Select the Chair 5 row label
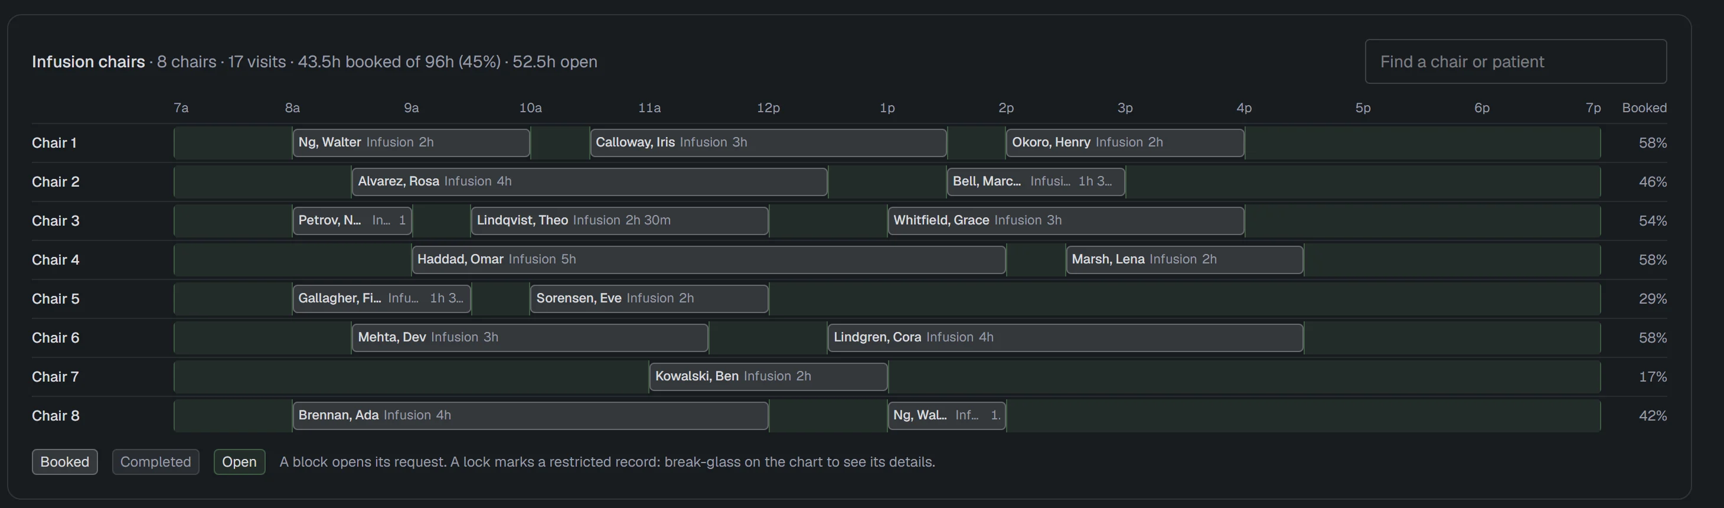This screenshot has height=508, width=1724. point(55,298)
